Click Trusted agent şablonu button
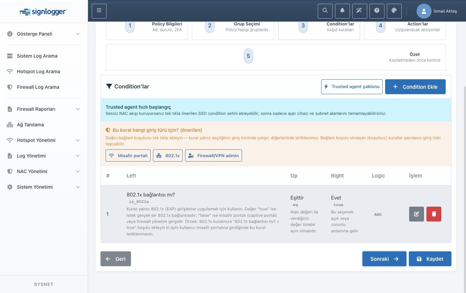Image resolution: width=466 pixels, height=293 pixels. tap(352, 87)
